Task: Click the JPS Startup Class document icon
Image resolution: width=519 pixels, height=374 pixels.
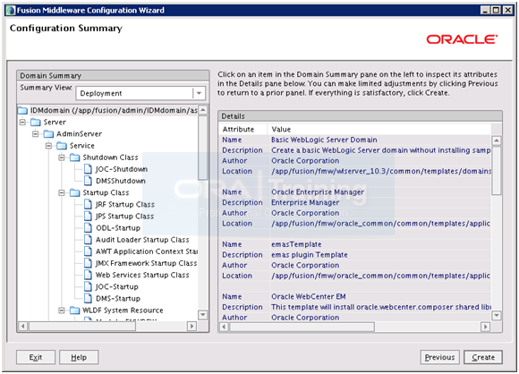Action: click(x=88, y=217)
